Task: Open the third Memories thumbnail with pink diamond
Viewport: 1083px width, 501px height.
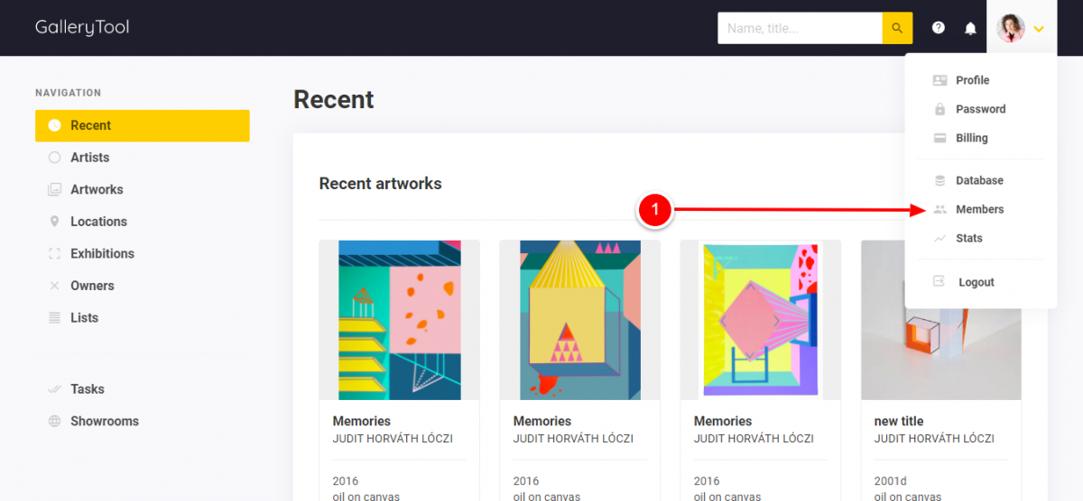Action: tap(760, 320)
